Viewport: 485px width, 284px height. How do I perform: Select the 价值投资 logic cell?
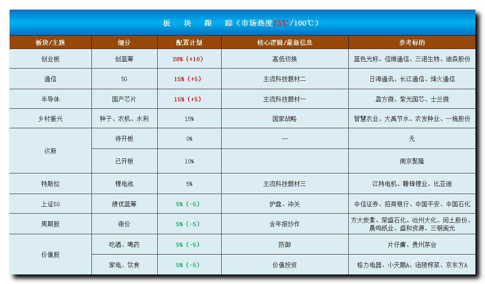(x=285, y=265)
